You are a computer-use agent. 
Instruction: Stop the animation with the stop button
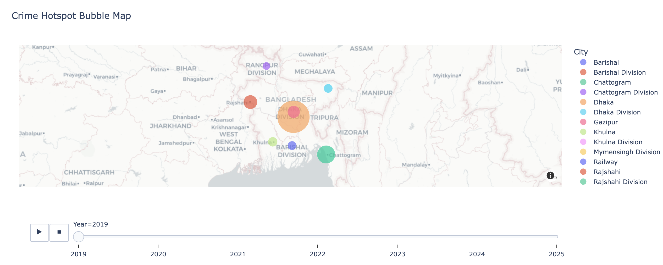coord(59,233)
